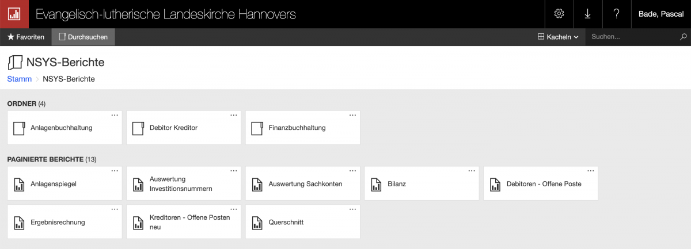
Task: Select the Durchsuchen tab
Action: 83,37
